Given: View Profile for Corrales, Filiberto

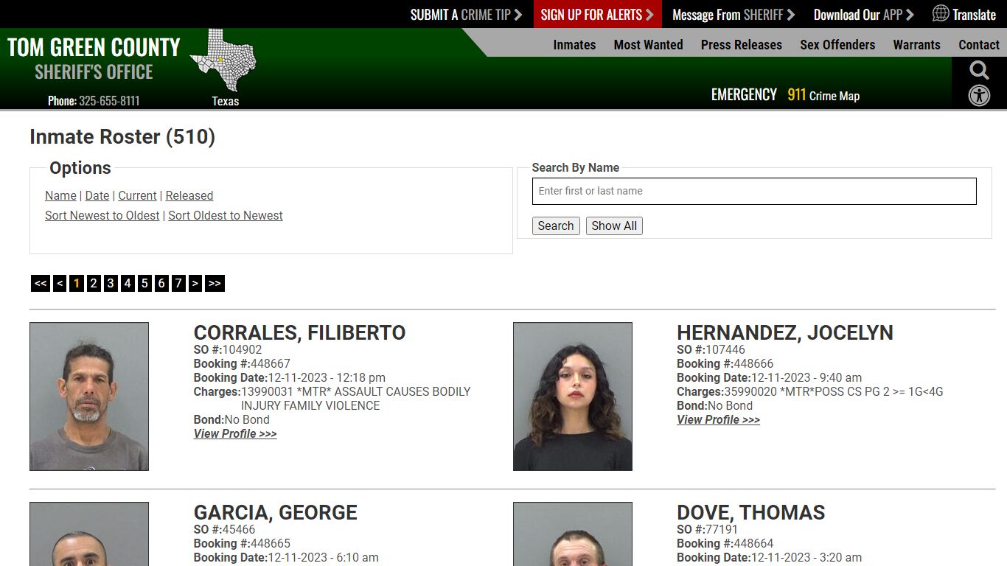Looking at the screenshot, I should coord(235,434).
